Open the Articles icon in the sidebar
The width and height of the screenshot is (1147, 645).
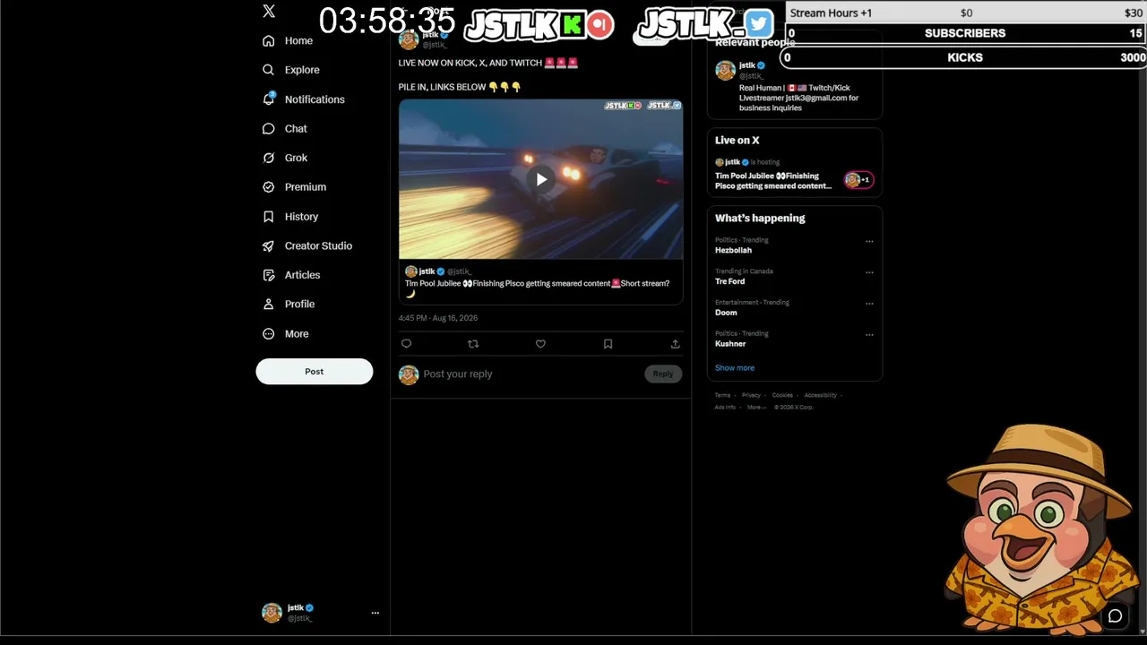tap(268, 275)
